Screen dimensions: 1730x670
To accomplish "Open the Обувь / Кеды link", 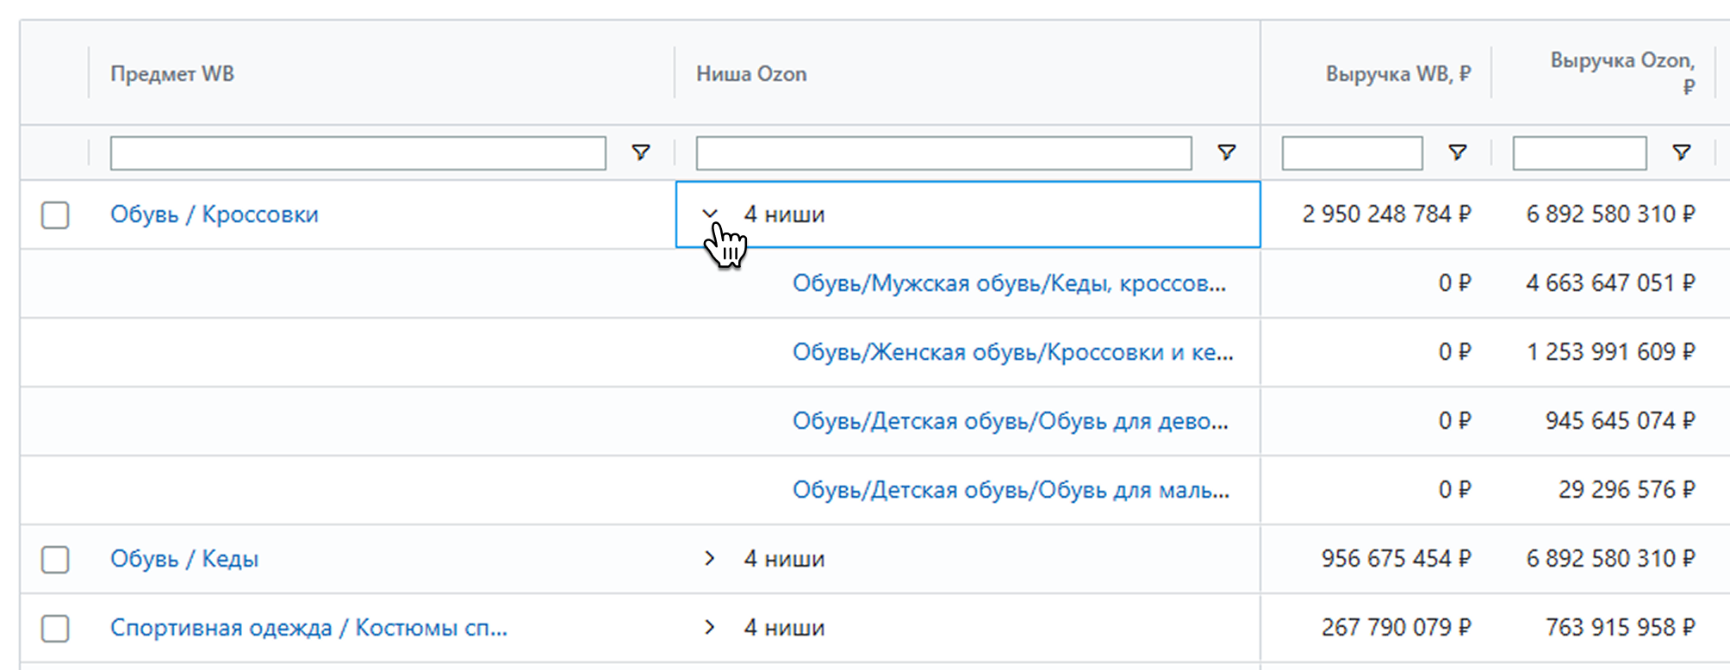I will click(184, 559).
